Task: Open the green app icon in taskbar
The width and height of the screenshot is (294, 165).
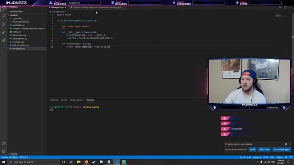Action: tap(124, 162)
